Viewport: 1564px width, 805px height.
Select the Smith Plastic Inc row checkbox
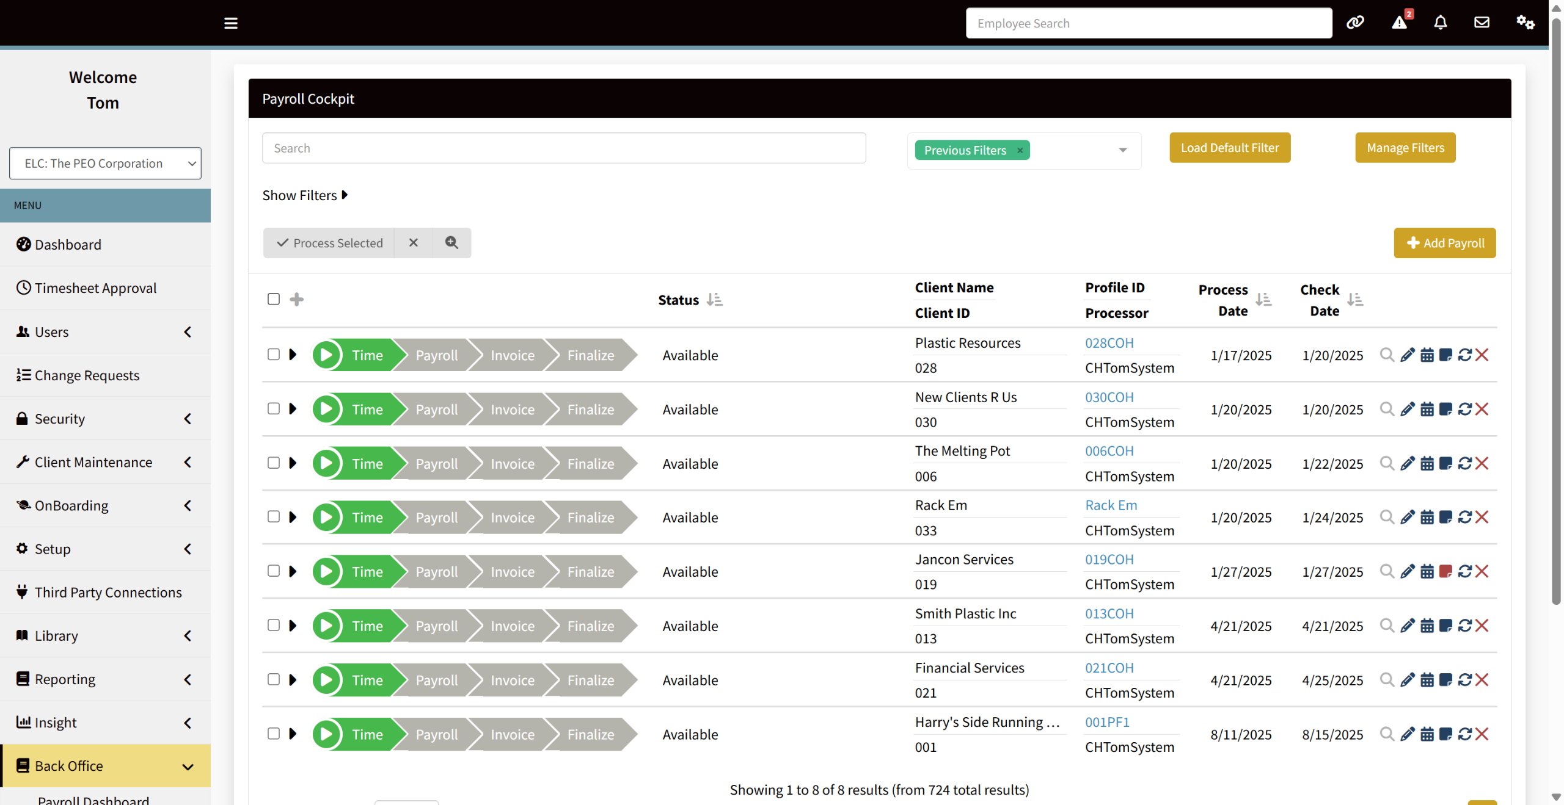click(274, 626)
